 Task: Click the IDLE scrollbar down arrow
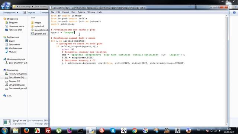(226, 125)
